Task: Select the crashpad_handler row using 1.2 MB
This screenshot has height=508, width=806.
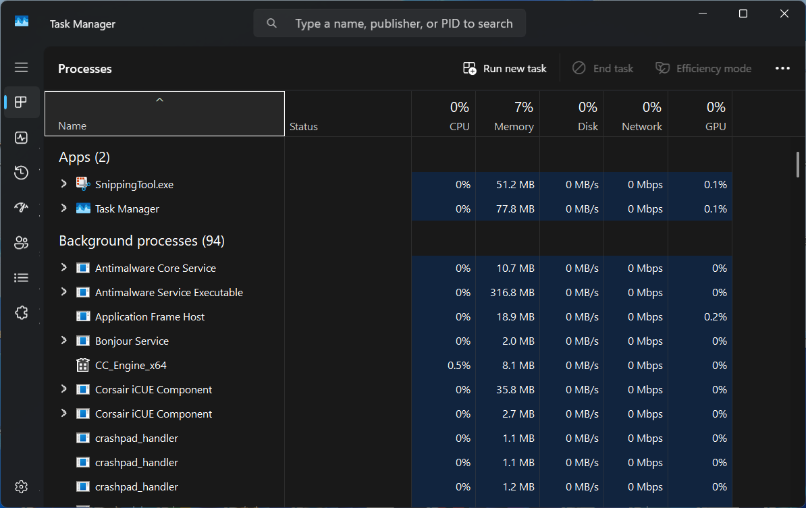Action: pos(388,486)
